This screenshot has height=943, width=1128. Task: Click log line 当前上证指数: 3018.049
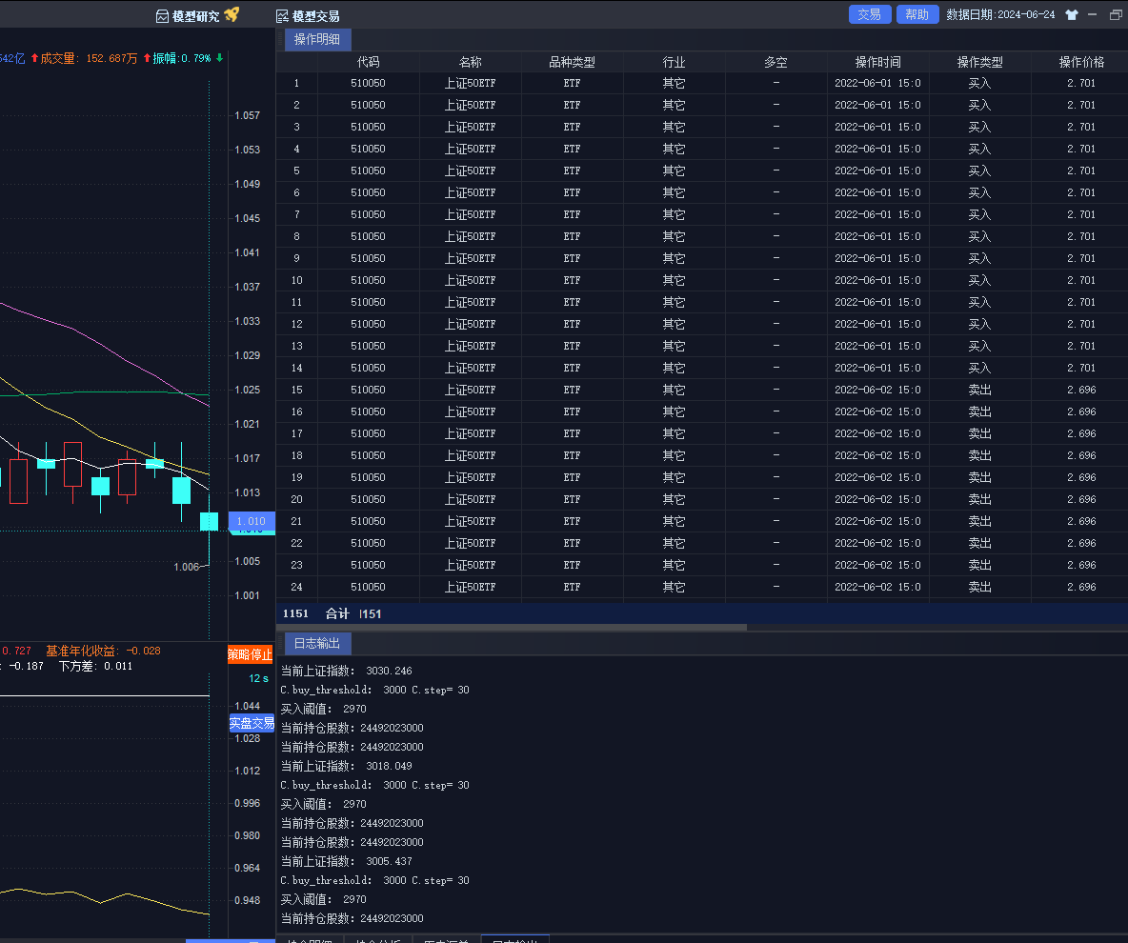click(x=346, y=766)
